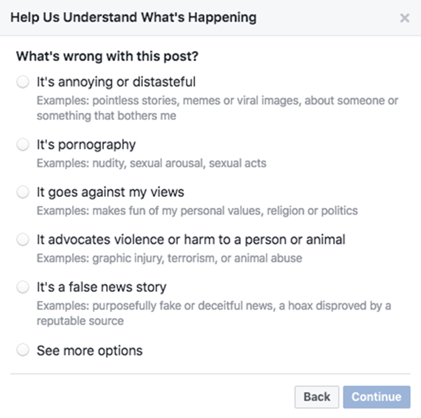Close the report dialog with the X

(x=404, y=18)
